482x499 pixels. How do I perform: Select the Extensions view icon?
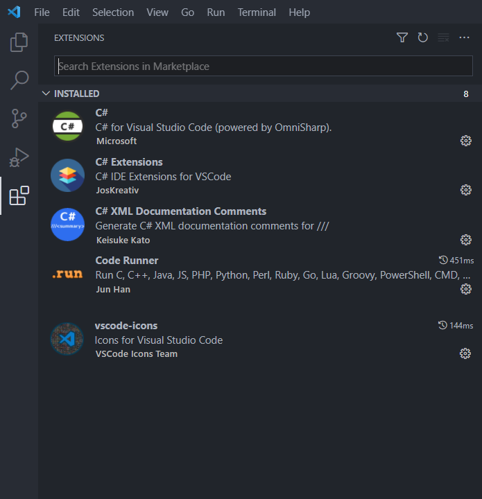(x=19, y=195)
